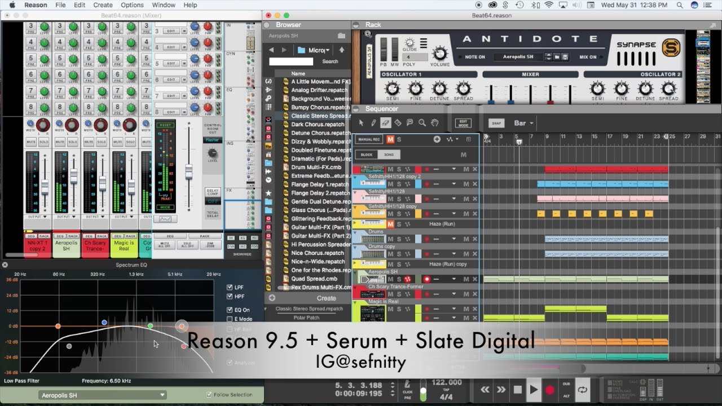Select the Mute tool in sequencer toolbar
The image size is (722, 406).
[x=410, y=122]
